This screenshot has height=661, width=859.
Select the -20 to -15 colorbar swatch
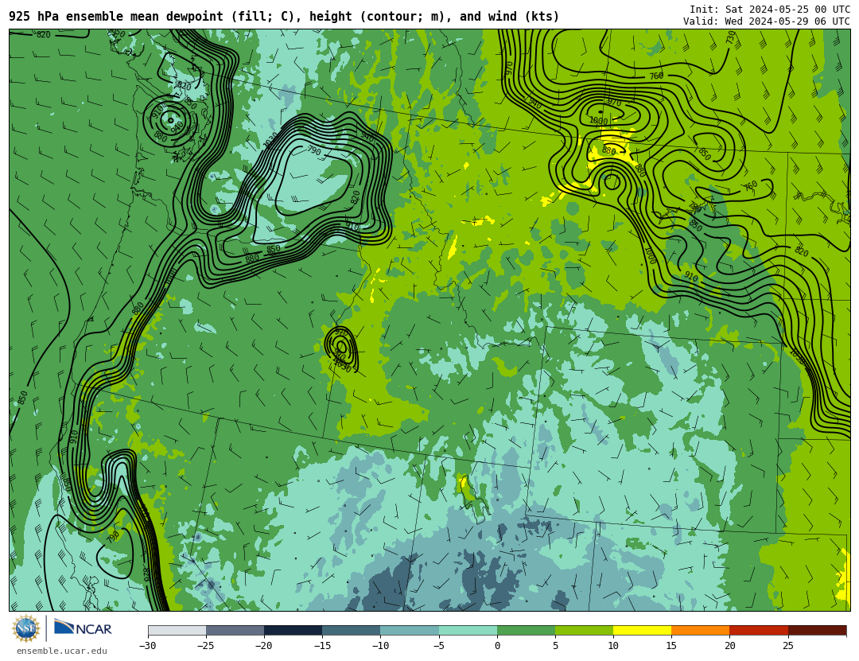point(293,630)
